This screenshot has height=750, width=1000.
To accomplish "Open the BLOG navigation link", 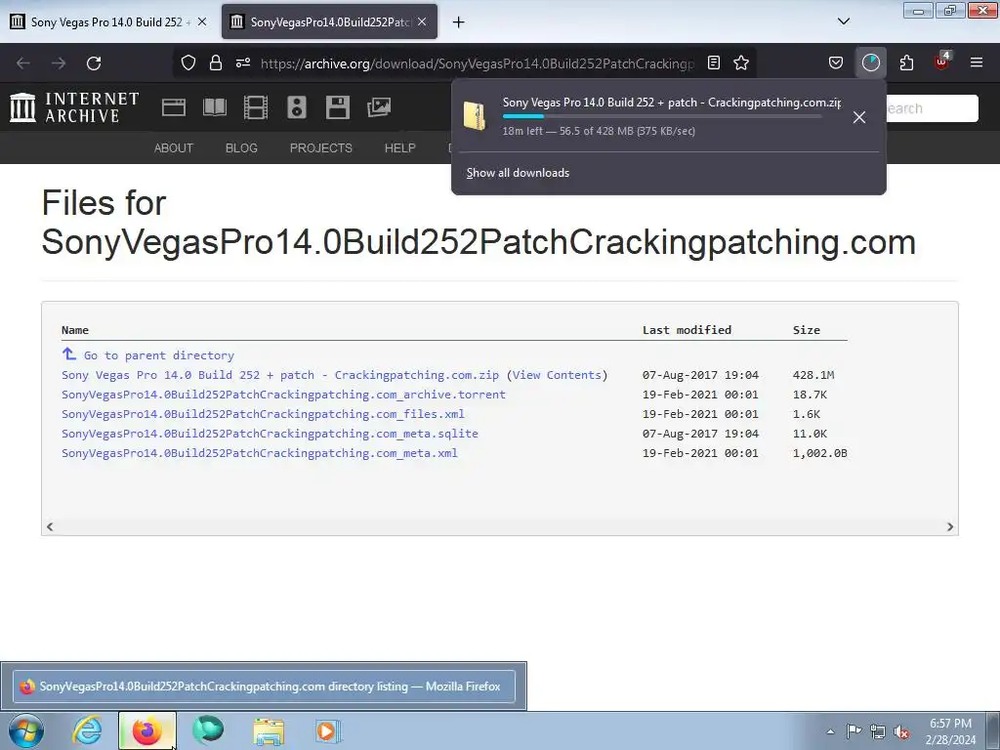I will click(x=241, y=148).
